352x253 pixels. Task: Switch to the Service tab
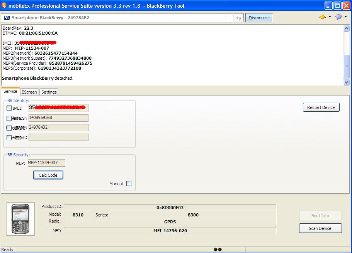pos(10,91)
